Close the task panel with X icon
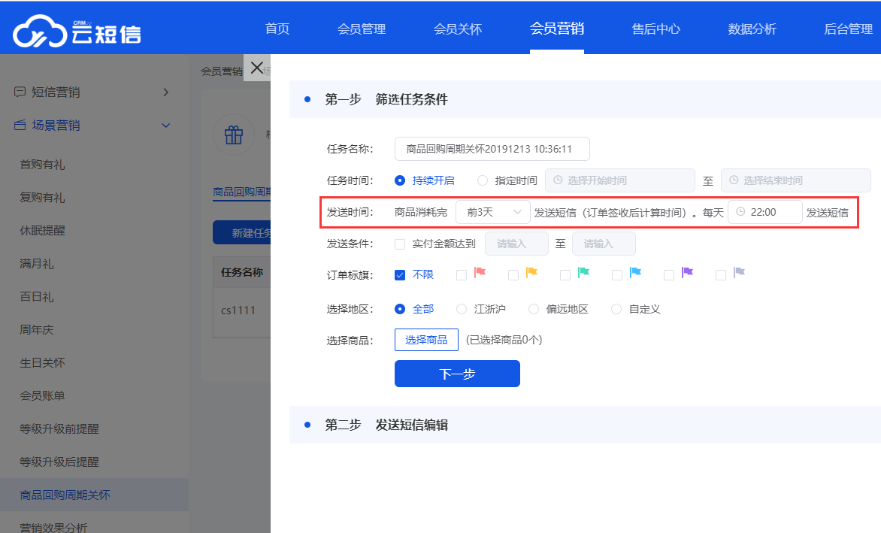Screen dimensions: 881x533 tap(256, 68)
